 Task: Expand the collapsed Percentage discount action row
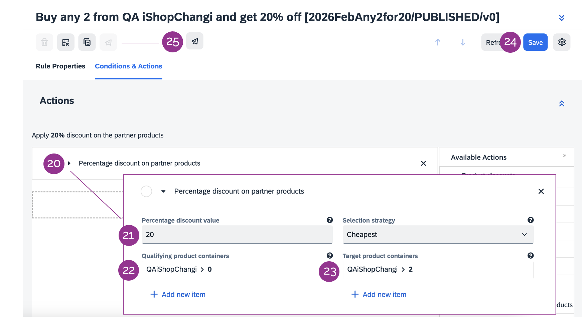coord(69,164)
